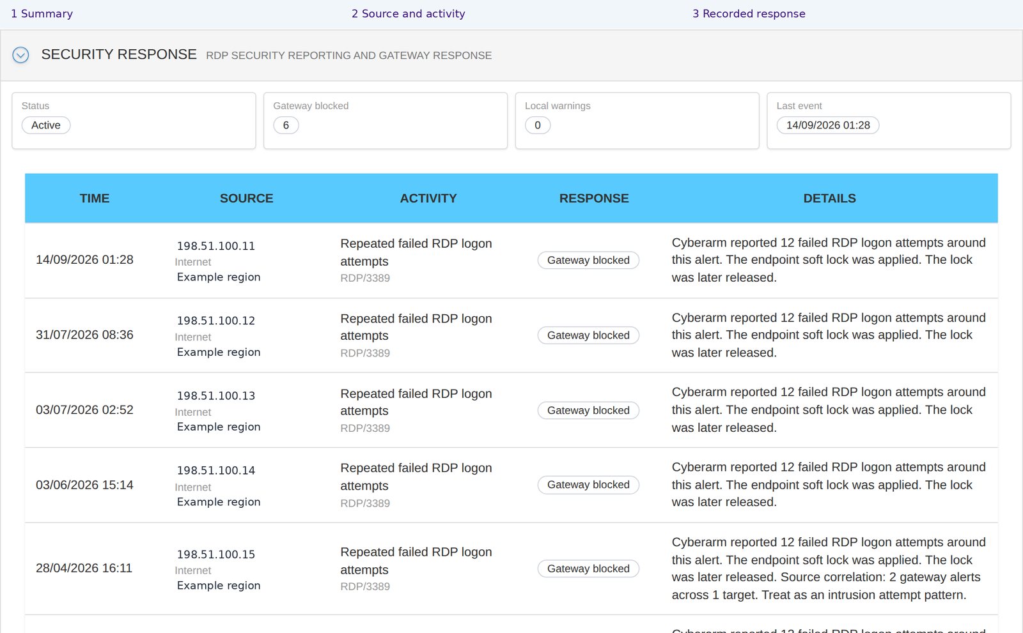Click the ACTIVITY column header
This screenshot has height=633, width=1023.
click(428, 199)
